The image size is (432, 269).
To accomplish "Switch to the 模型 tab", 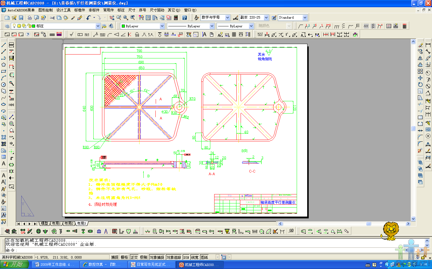I will (44, 223).
